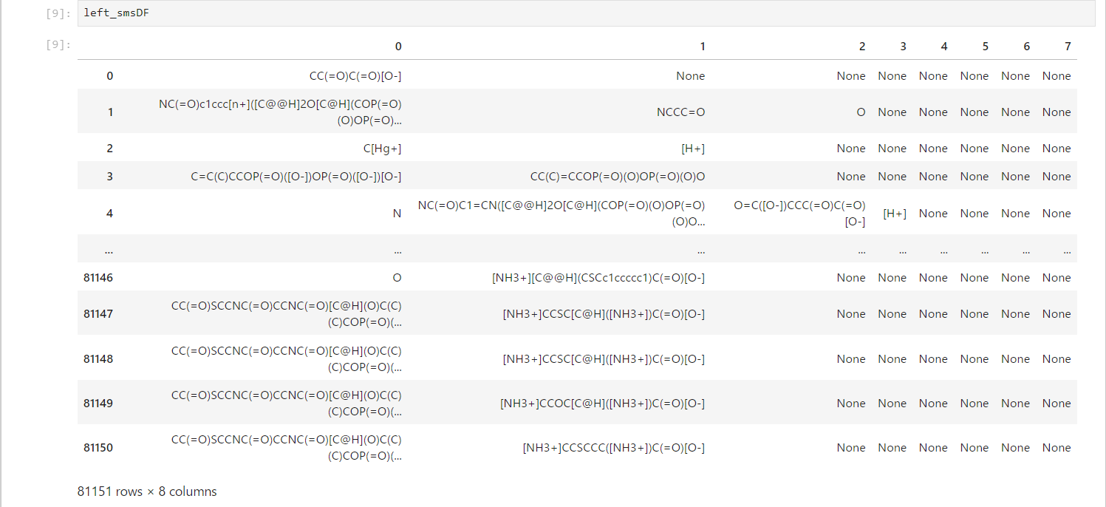Click the output prompt [9] beside the table

point(58,45)
